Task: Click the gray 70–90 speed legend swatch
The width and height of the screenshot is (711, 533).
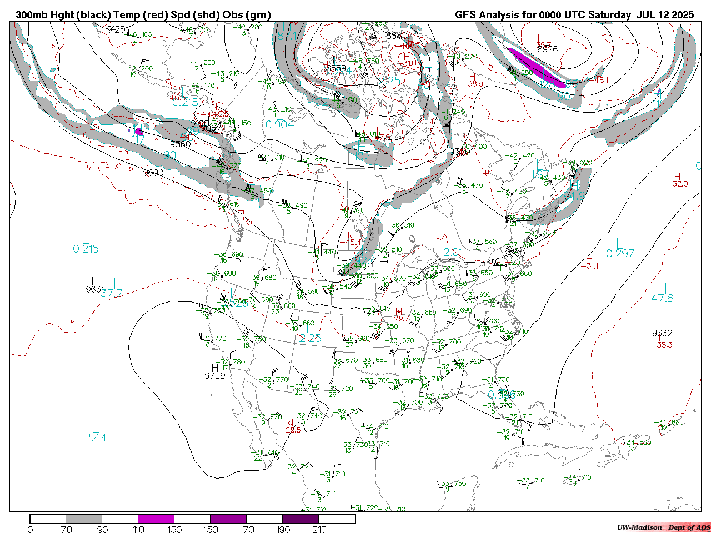Action: (x=84, y=519)
